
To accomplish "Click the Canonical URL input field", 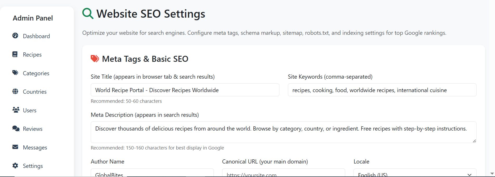I will click(x=283, y=174).
